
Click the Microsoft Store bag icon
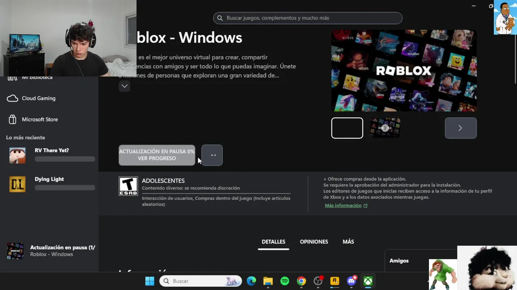point(13,119)
